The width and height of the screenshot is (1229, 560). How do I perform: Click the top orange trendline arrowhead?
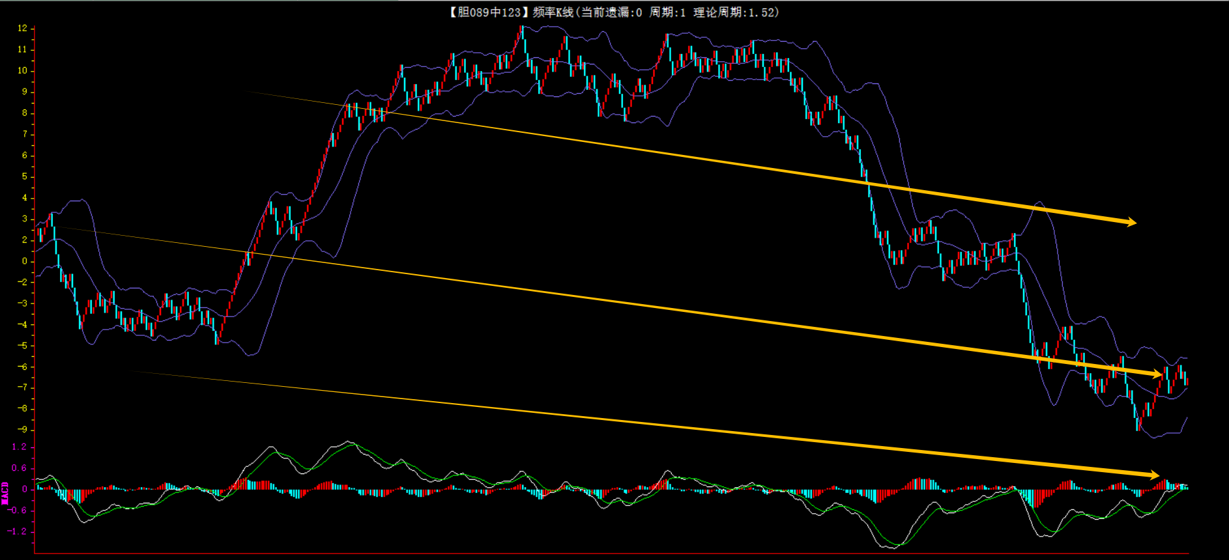[x=1131, y=223]
